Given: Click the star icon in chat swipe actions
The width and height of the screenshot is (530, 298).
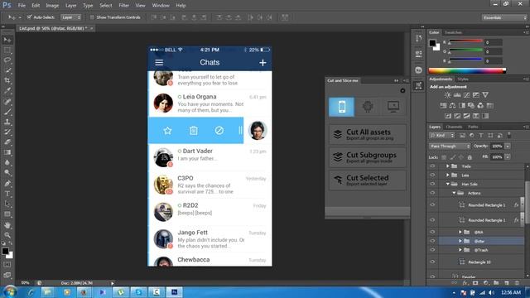Looking at the screenshot, I should [167, 131].
